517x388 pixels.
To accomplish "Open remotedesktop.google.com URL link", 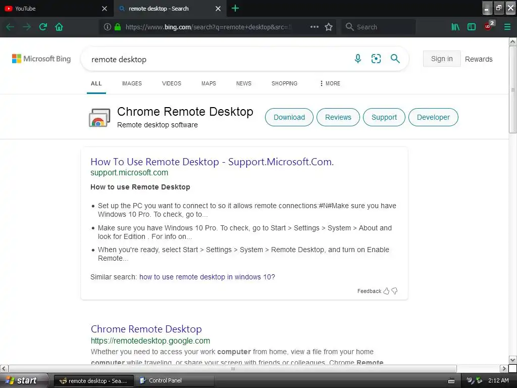I will [x=150, y=341].
